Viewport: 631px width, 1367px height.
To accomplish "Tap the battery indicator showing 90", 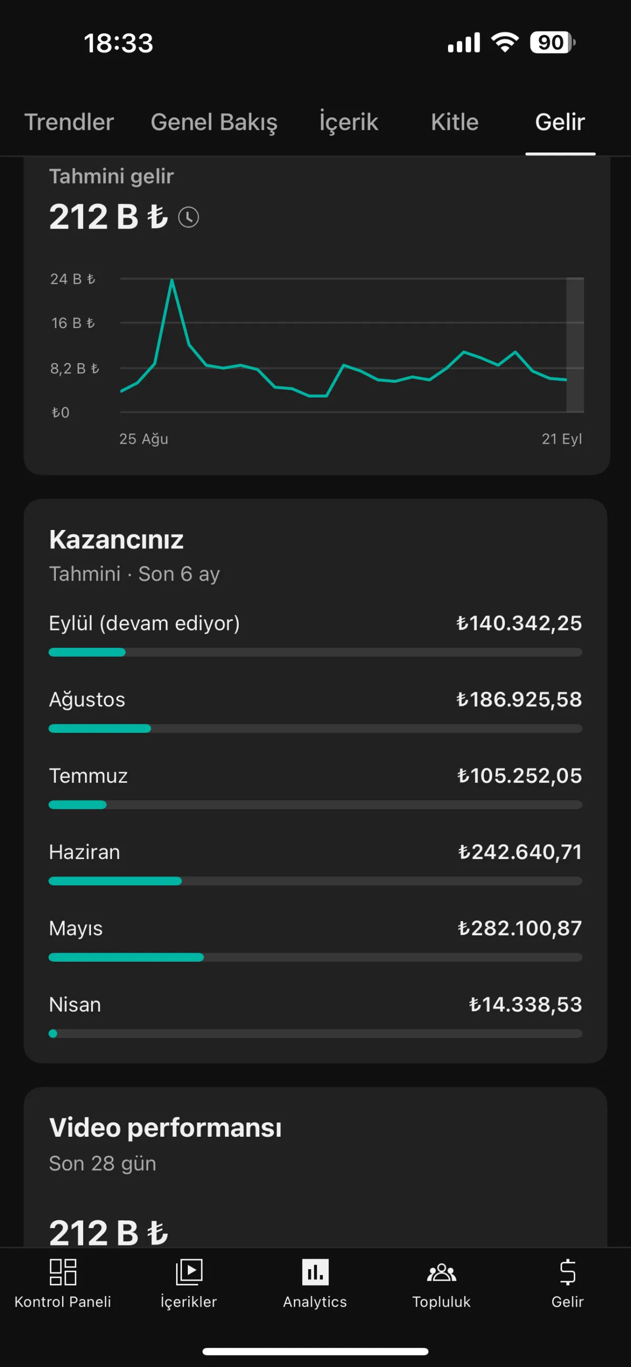I will (x=552, y=43).
